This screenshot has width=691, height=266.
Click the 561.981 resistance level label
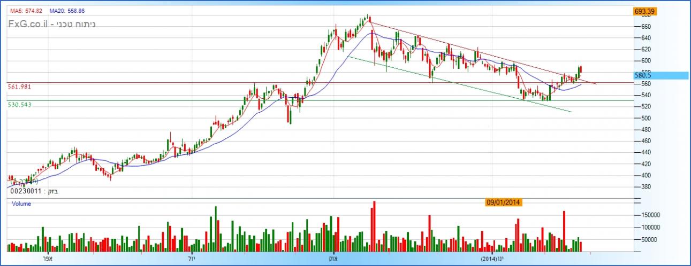20,87
